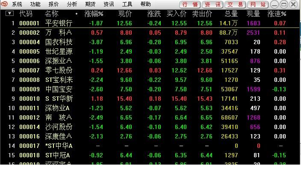Image resolution: width=301 pixels, height=171 pixels.
Task: Select the ST中冠A stock name
Action: click(x=57, y=155)
